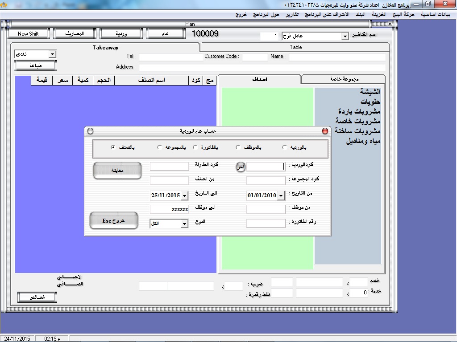This screenshot has width=457, height=342.
Task: Open the من التاريخ date dropdown
Action: click(281, 195)
